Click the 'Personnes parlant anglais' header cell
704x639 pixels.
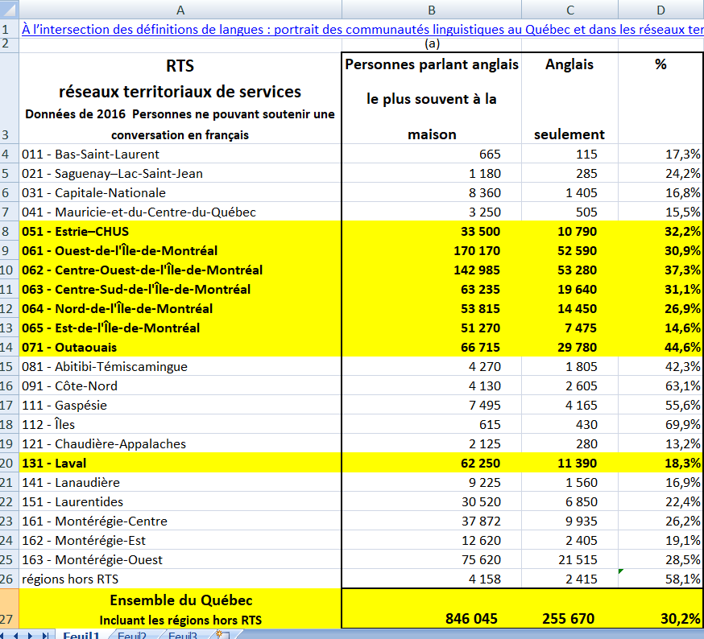432,98
